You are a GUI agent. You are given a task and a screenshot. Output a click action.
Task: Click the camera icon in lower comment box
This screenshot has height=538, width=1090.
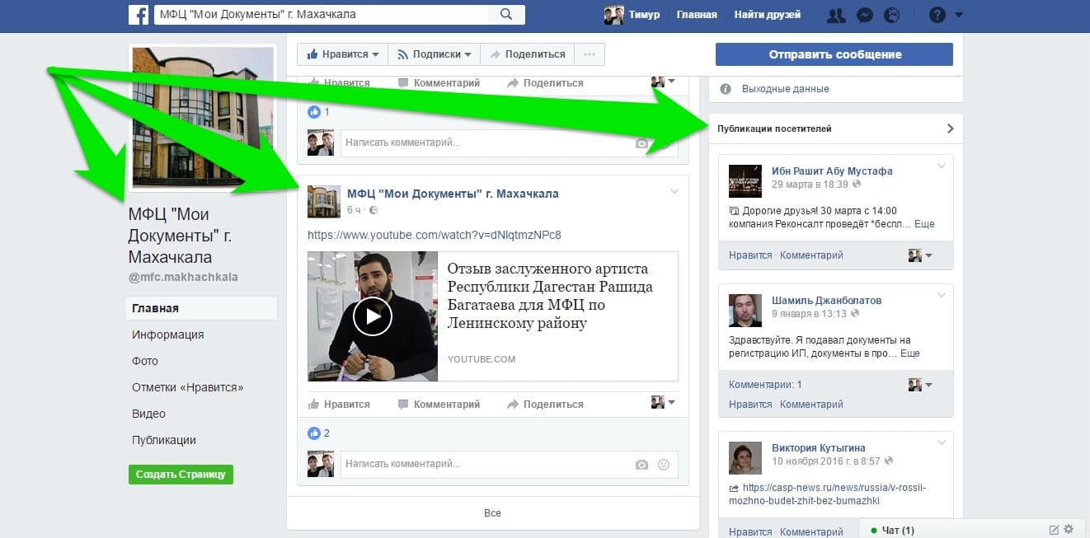click(x=641, y=465)
